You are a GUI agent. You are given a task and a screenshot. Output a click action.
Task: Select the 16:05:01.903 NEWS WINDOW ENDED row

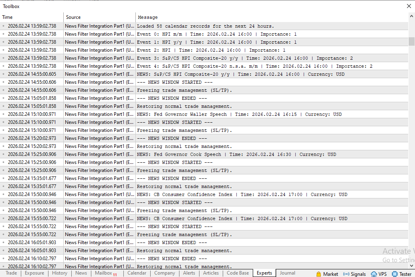(204, 242)
